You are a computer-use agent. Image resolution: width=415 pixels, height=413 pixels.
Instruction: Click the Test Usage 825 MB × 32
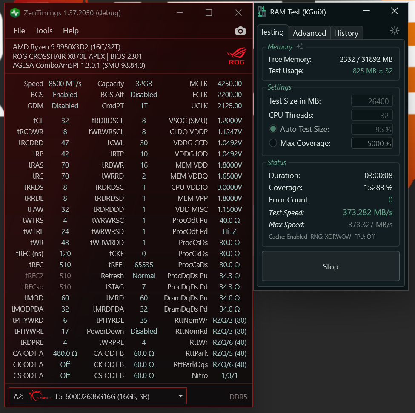click(x=372, y=71)
